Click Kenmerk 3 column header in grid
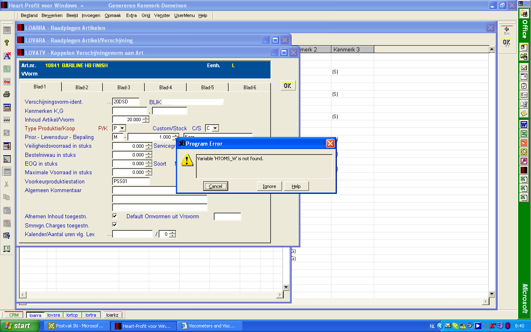 [353, 49]
